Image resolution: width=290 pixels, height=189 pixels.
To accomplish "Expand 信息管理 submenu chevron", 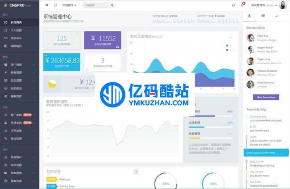I will pos(33,81).
